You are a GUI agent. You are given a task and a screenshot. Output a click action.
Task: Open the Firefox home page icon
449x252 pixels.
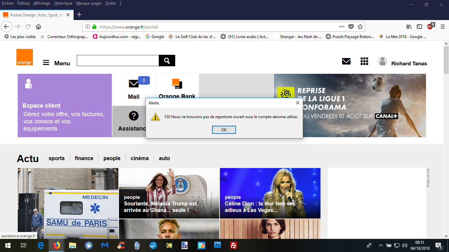coord(38,27)
